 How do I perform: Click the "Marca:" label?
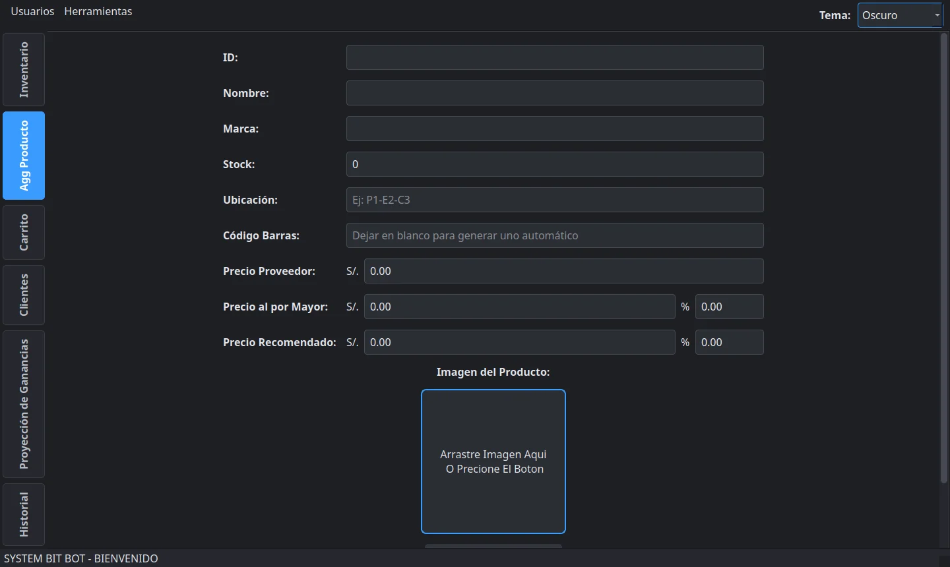click(x=241, y=129)
